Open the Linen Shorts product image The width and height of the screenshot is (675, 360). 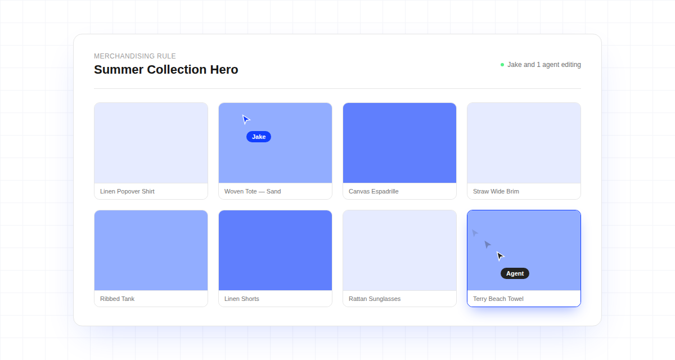click(x=275, y=250)
